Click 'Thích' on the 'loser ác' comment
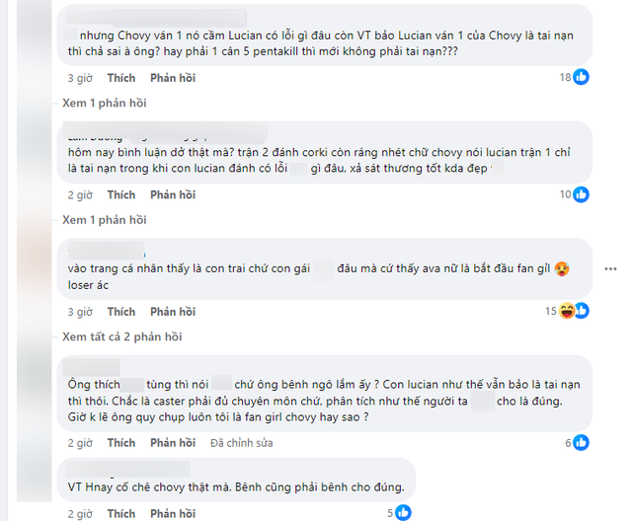This screenshot has width=632, height=521. [121, 312]
